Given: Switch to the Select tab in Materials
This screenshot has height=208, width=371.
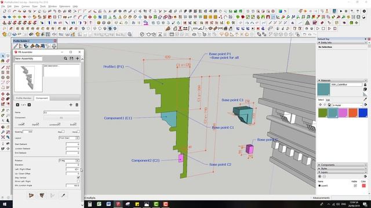Looking at the screenshot, I should point(321,100).
